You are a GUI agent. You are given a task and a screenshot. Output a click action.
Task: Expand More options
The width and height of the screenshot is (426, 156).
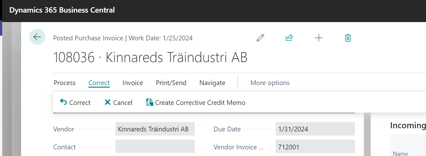(x=270, y=83)
